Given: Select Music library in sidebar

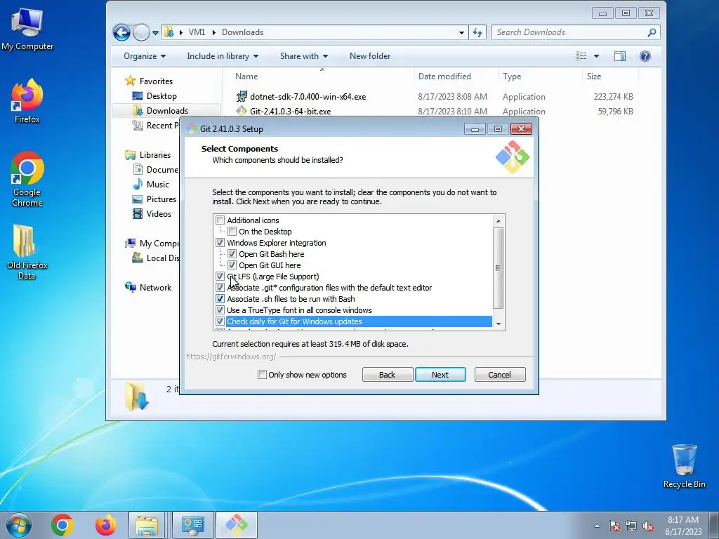Looking at the screenshot, I should (x=158, y=185).
